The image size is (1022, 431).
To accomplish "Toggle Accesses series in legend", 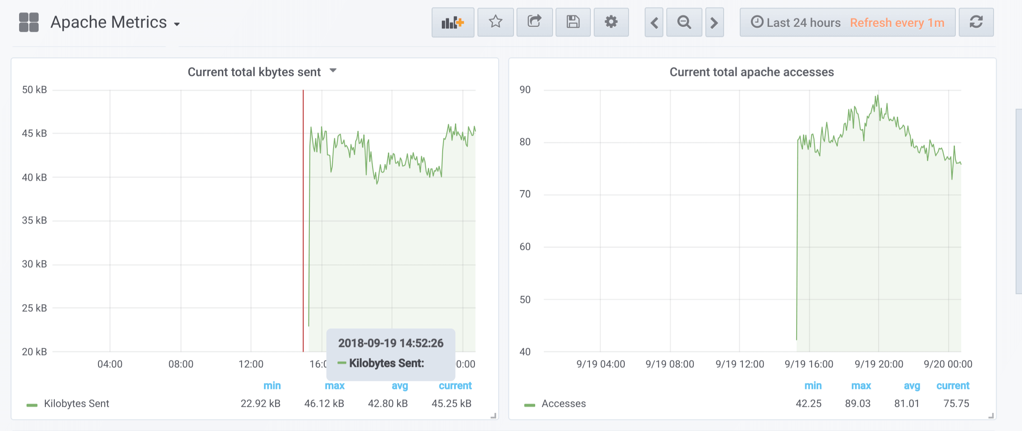I will pos(564,403).
